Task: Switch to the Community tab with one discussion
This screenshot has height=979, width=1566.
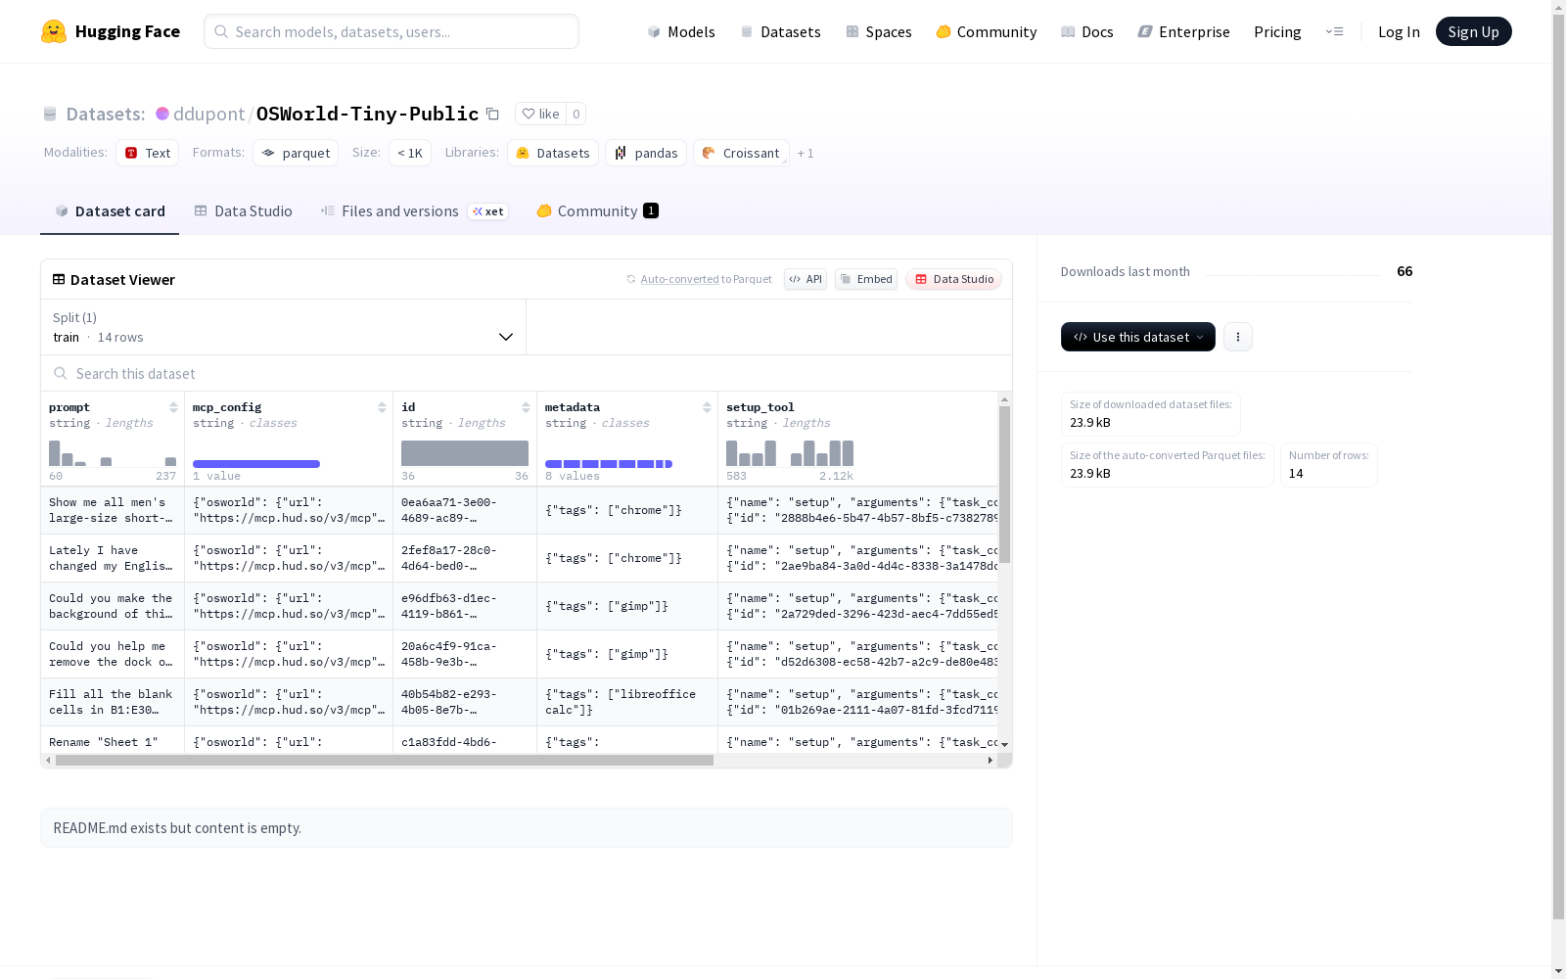Action: coord(598,211)
